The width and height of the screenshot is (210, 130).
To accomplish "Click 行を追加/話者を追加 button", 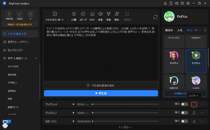I will [101, 85].
